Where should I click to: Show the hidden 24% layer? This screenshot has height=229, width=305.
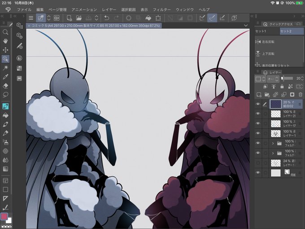point(258,163)
